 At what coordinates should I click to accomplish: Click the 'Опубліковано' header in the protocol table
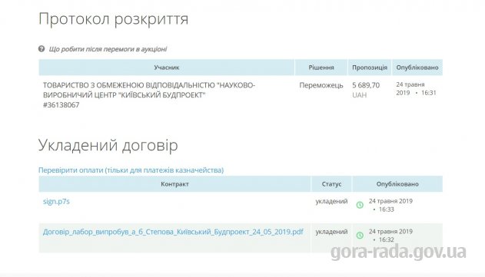tap(417, 68)
